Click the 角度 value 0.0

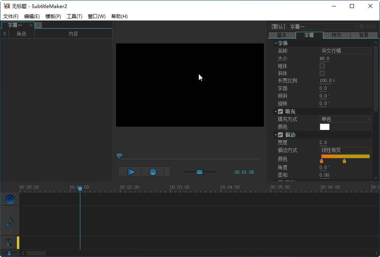(x=323, y=167)
